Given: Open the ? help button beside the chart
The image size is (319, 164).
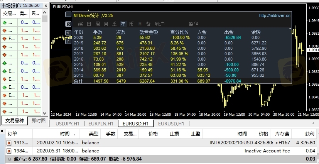Looking at the screenshot, I should 68,41.
